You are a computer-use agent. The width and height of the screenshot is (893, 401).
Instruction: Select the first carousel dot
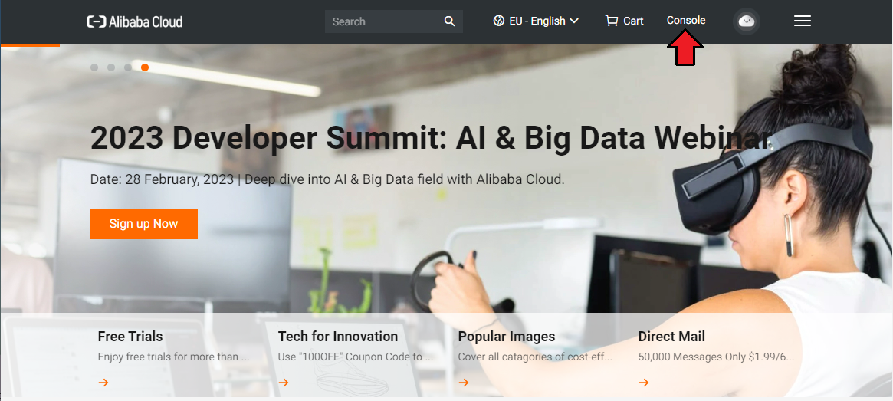pos(94,67)
